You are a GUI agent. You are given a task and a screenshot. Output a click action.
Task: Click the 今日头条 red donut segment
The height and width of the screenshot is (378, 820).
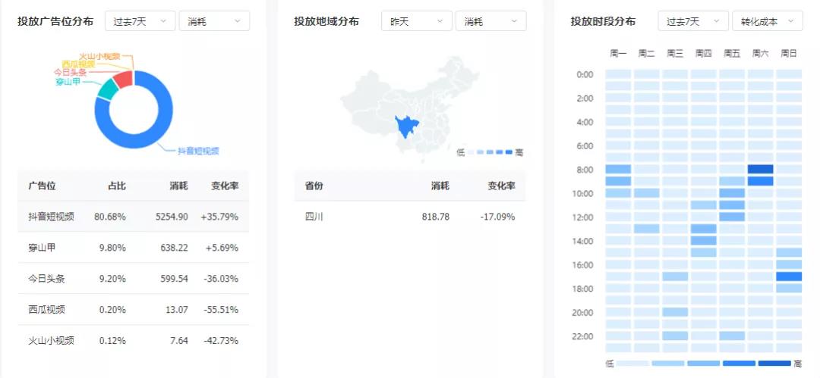[125, 79]
